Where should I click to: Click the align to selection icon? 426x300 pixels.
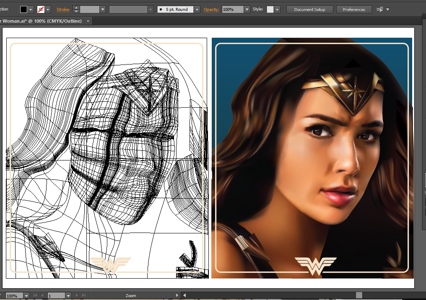pos(379,10)
